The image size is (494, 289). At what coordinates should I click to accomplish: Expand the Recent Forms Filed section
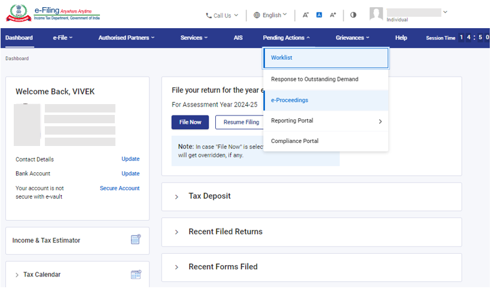point(222,267)
